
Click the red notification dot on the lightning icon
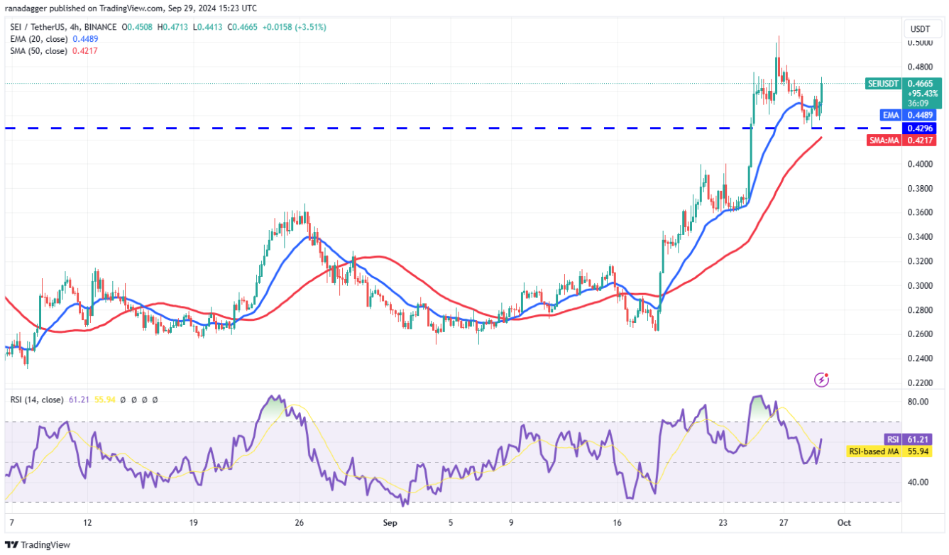[x=827, y=375]
